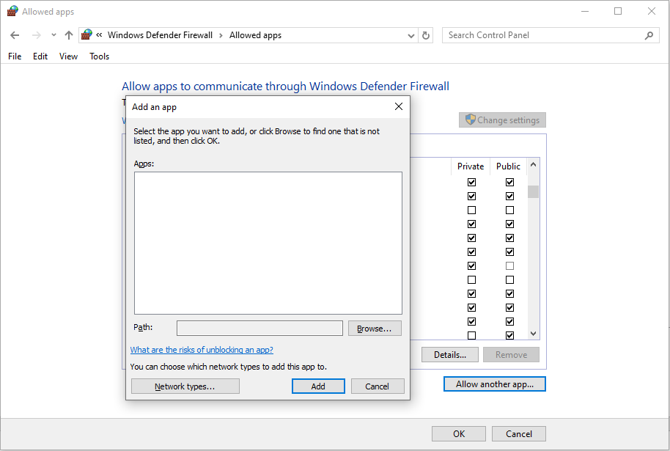Click Add in the Add an app dialog
This screenshot has width=670, height=451.
(318, 386)
